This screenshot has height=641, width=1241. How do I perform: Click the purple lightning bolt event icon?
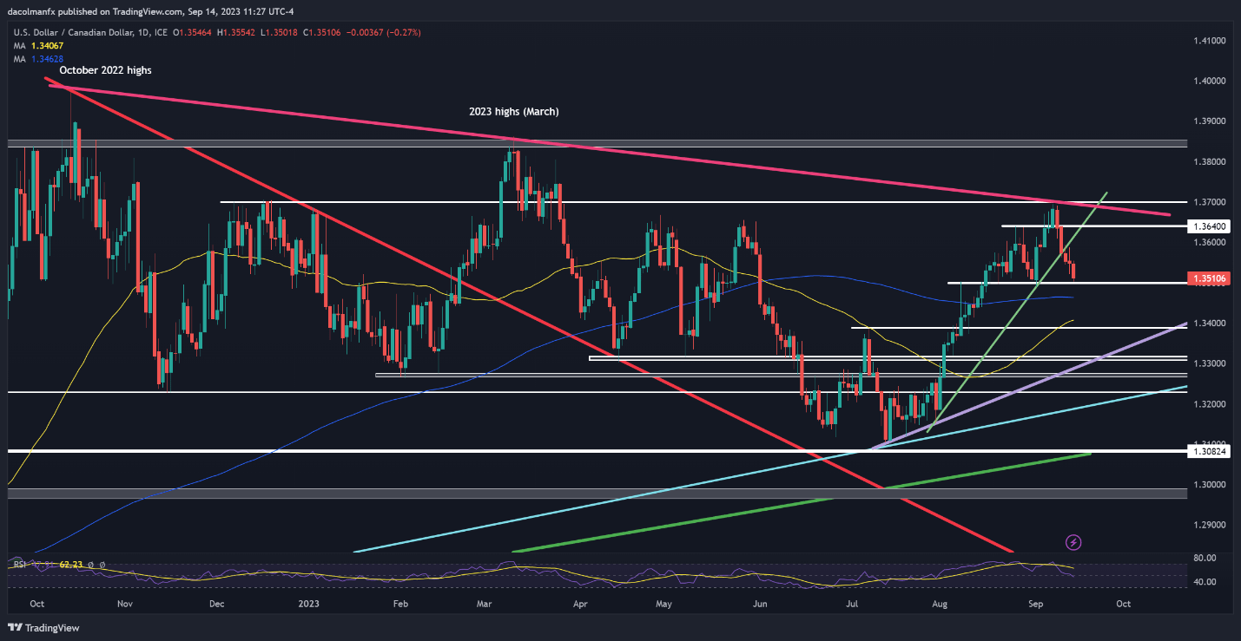[x=1074, y=542]
